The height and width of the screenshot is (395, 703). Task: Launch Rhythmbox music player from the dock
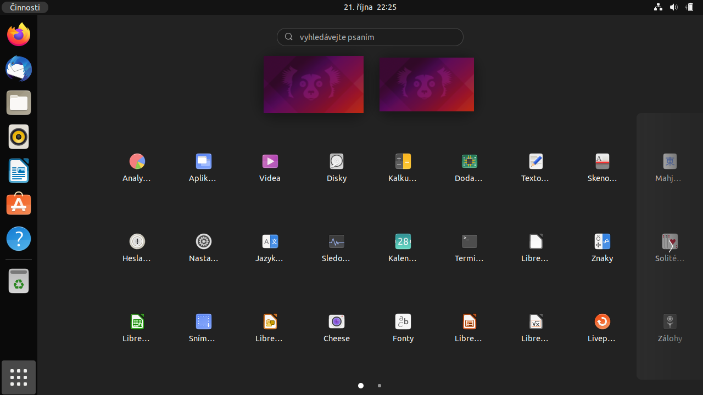19,137
